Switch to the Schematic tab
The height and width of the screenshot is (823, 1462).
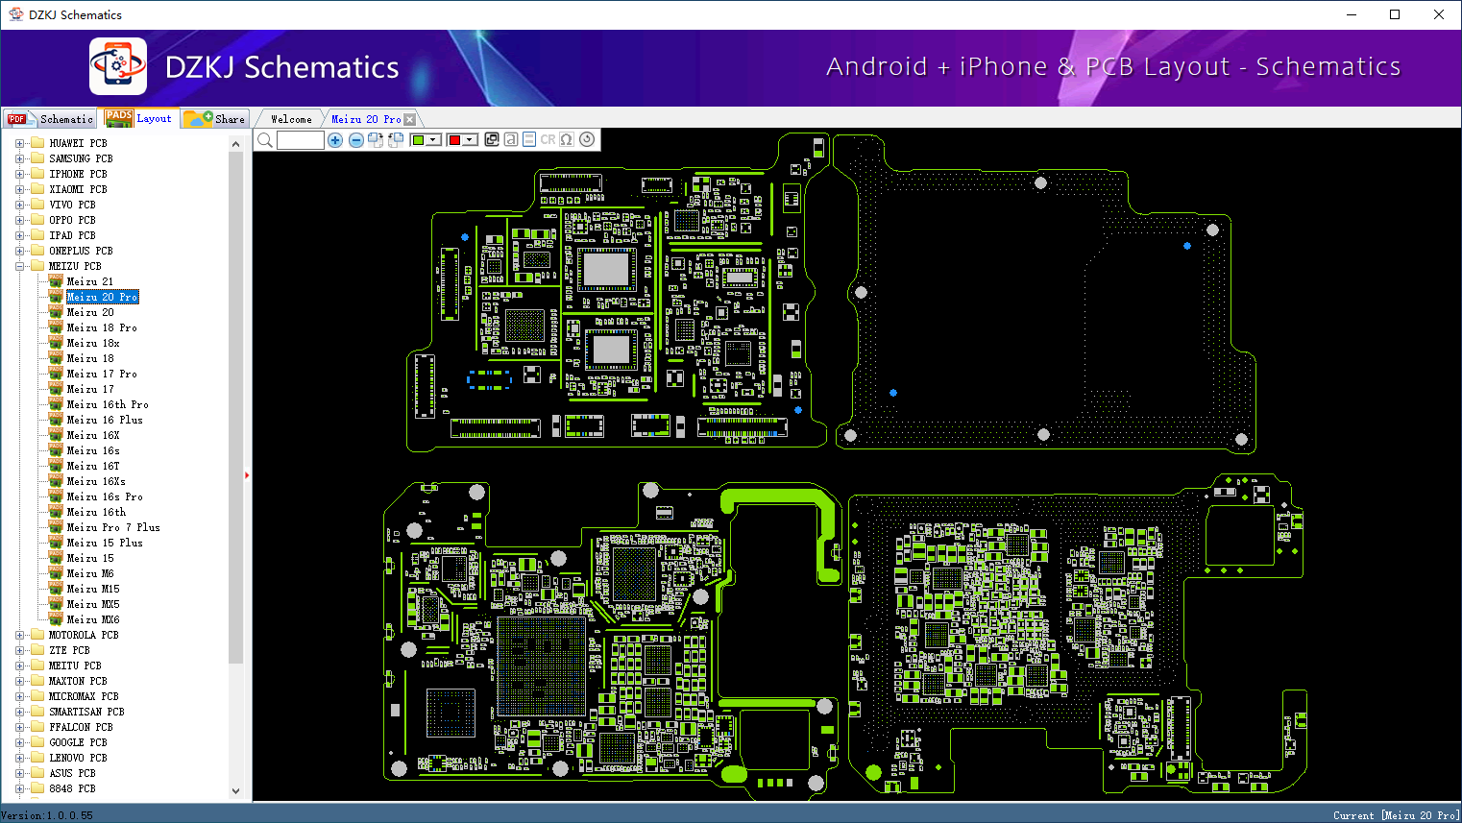coord(51,119)
